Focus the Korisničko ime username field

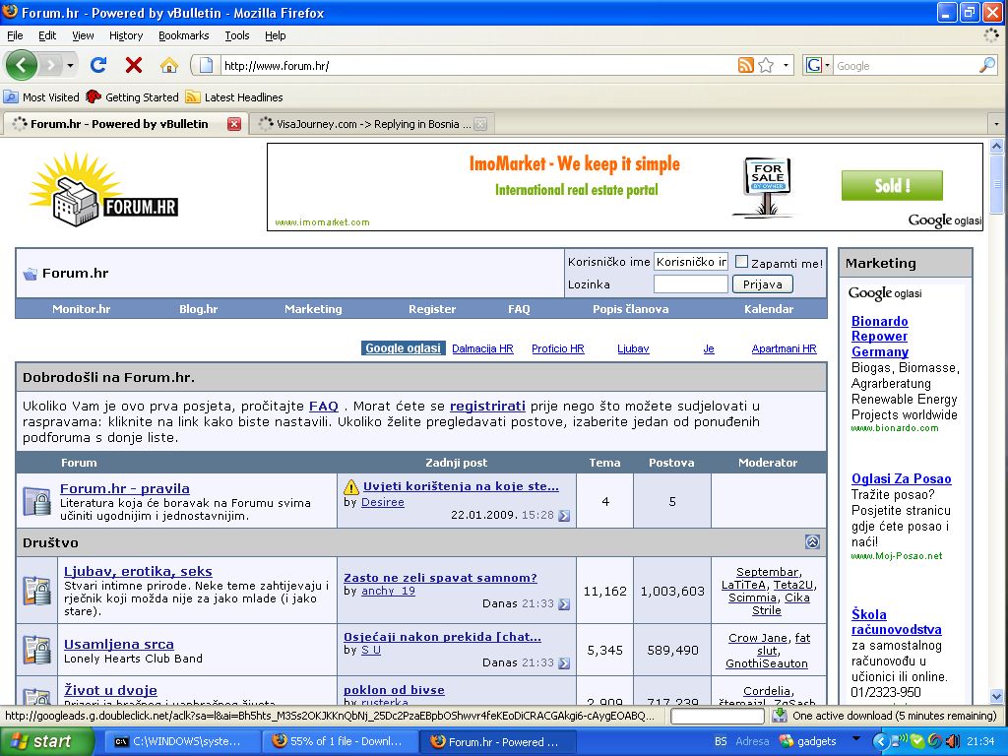pos(691,262)
